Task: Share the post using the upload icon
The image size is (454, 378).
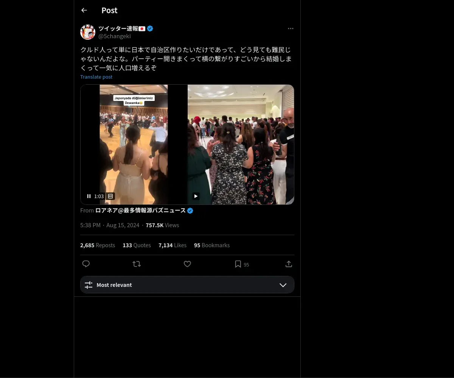Action: tap(289, 264)
